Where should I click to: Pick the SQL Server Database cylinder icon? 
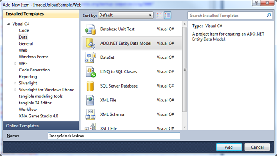90,86
